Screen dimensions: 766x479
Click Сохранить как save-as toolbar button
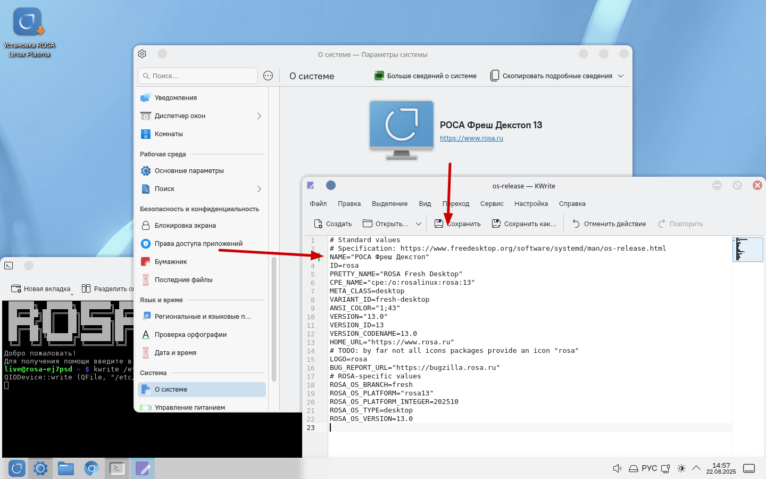coord(524,224)
